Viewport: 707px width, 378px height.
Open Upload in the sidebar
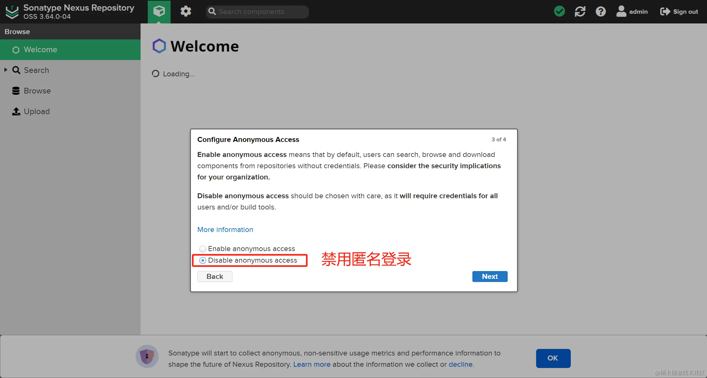click(37, 111)
